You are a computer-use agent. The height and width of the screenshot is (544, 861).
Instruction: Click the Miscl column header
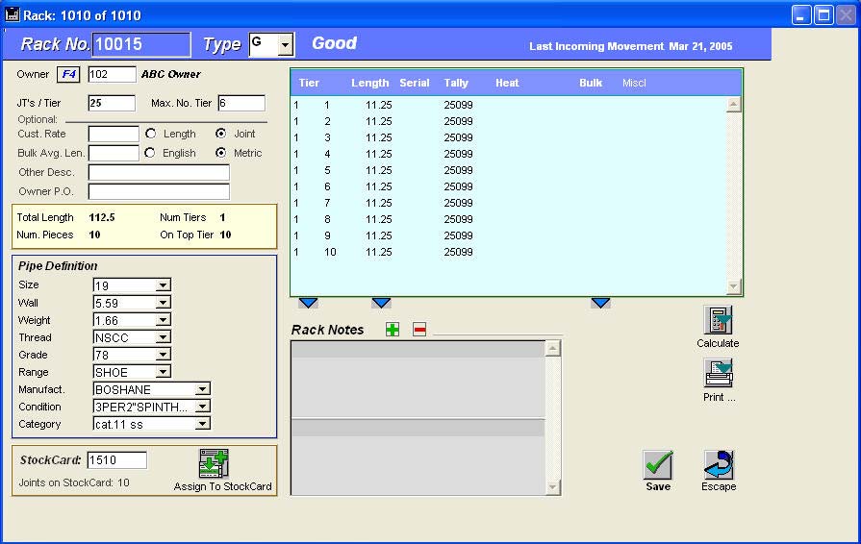coord(634,83)
